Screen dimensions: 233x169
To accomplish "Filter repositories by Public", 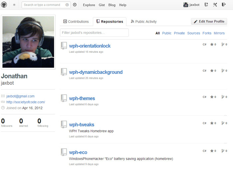I will pyautogui.click(x=167, y=33).
